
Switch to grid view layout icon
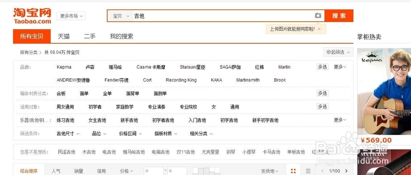pos(293,171)
